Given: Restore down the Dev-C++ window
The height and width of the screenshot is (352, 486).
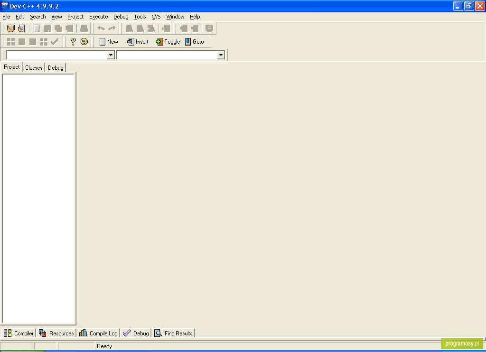Looking at the screenshot, I should pyautogui.click(x=469, y=6).
